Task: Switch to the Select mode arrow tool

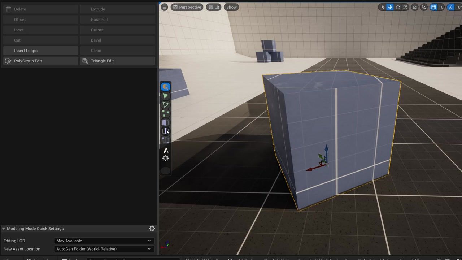Action: [383, 7]
